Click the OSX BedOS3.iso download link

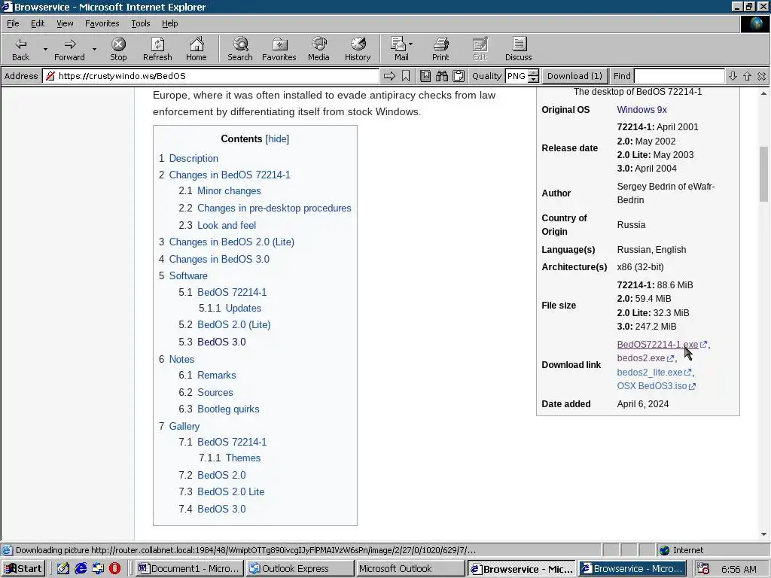652,386
